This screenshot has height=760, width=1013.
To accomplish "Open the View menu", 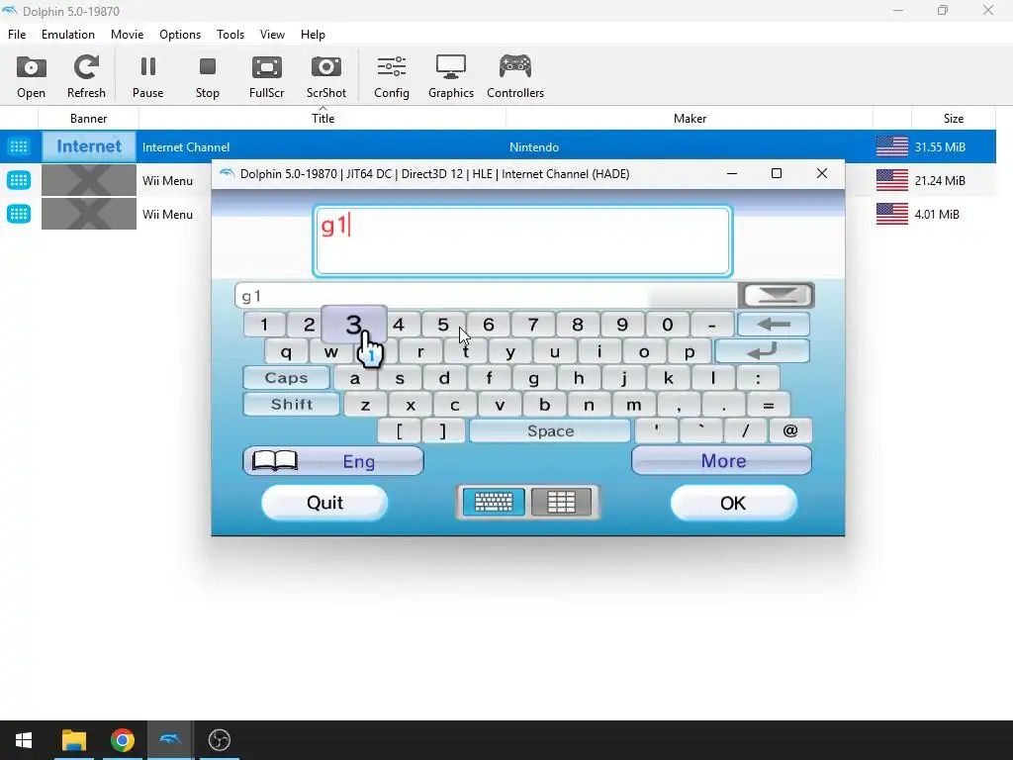I will pos(272,35).
